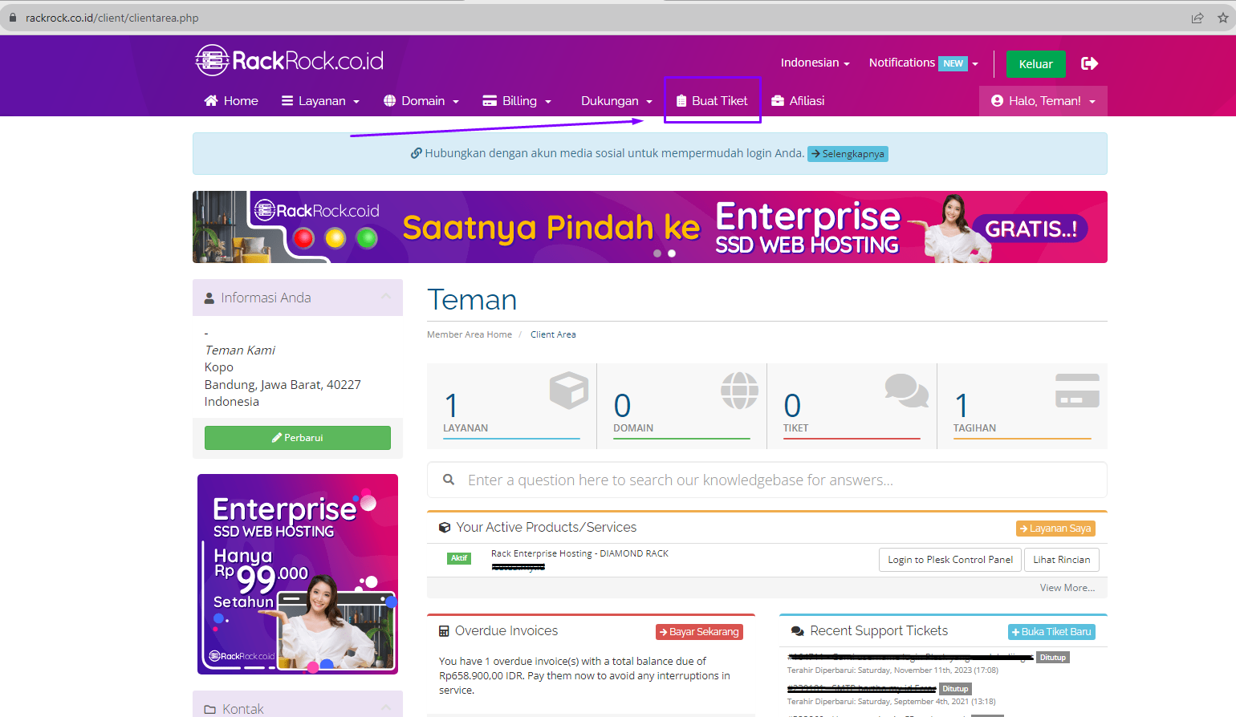Click the Enterprise SSD Web Hosting sidebar ad

(x=298, y=573)
